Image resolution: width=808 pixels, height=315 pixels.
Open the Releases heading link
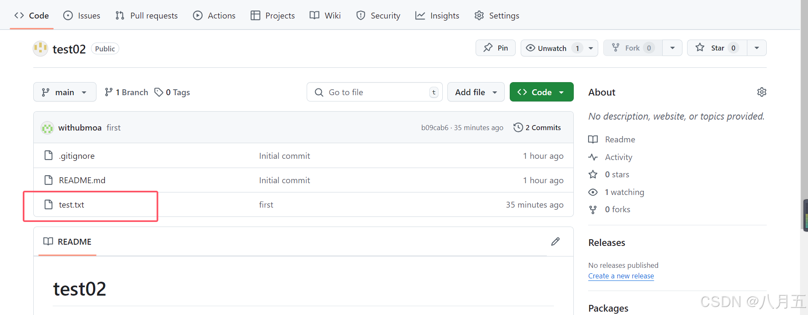click(607, 243)
